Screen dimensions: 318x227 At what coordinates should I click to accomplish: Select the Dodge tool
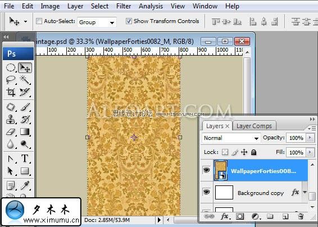pyautogui.click(x=25, y=144)
